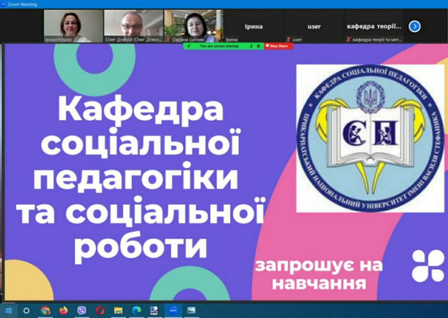Open Cortana search circle in taskbar

coord(26,311)
